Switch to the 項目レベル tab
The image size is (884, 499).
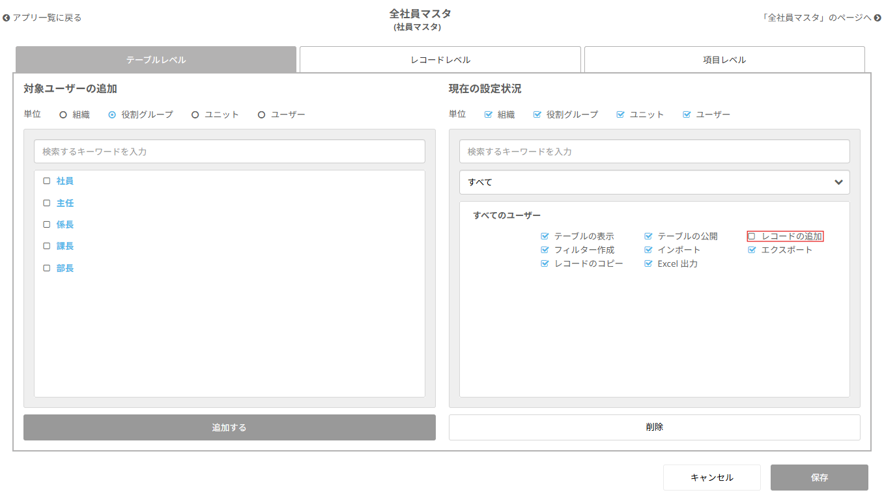tap(724, 60)
